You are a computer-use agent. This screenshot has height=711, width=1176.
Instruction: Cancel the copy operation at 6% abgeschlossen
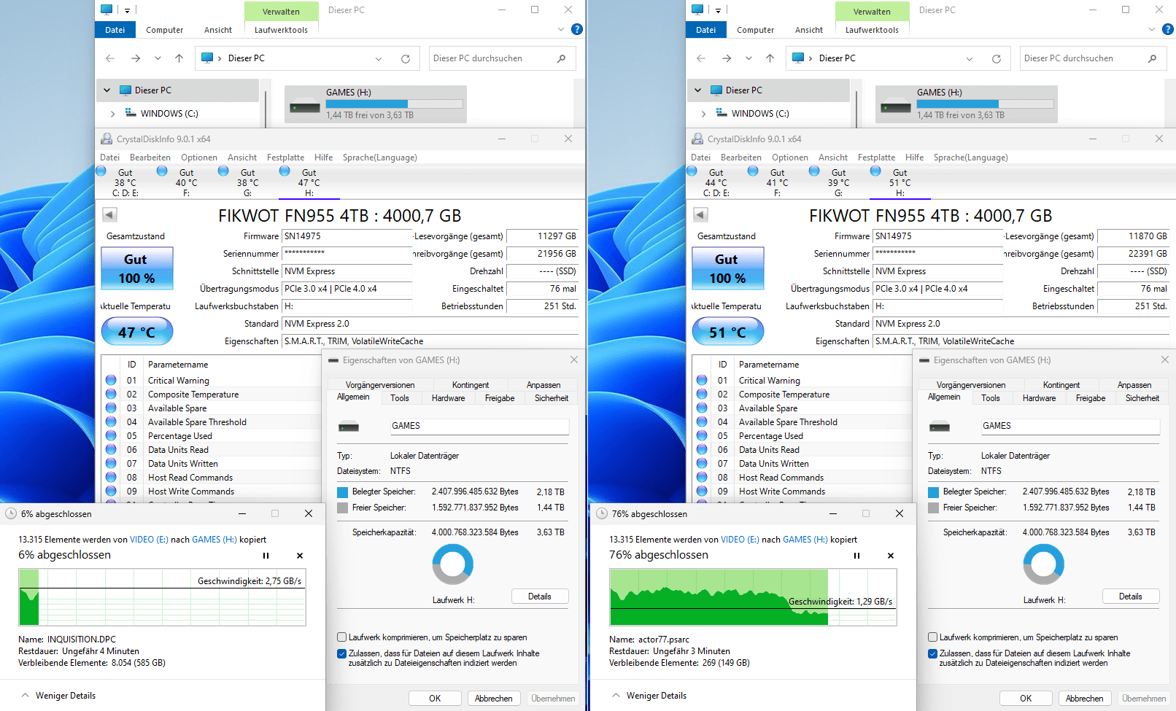coord(300,556)
